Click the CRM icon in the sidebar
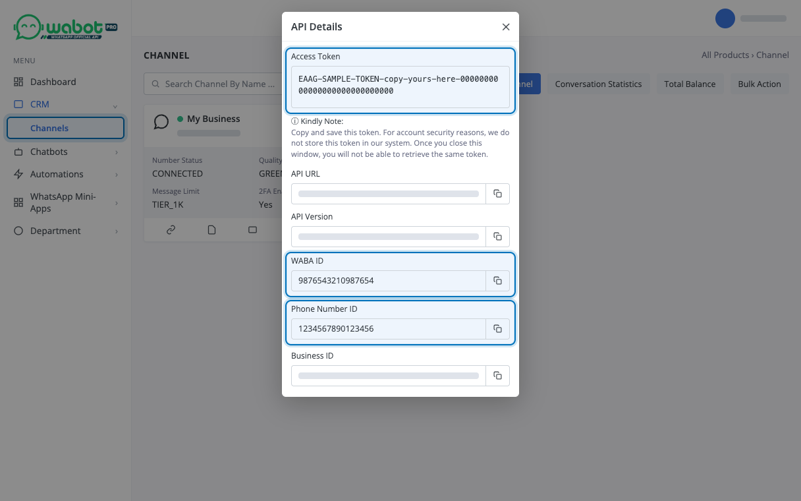 [18, 104]
